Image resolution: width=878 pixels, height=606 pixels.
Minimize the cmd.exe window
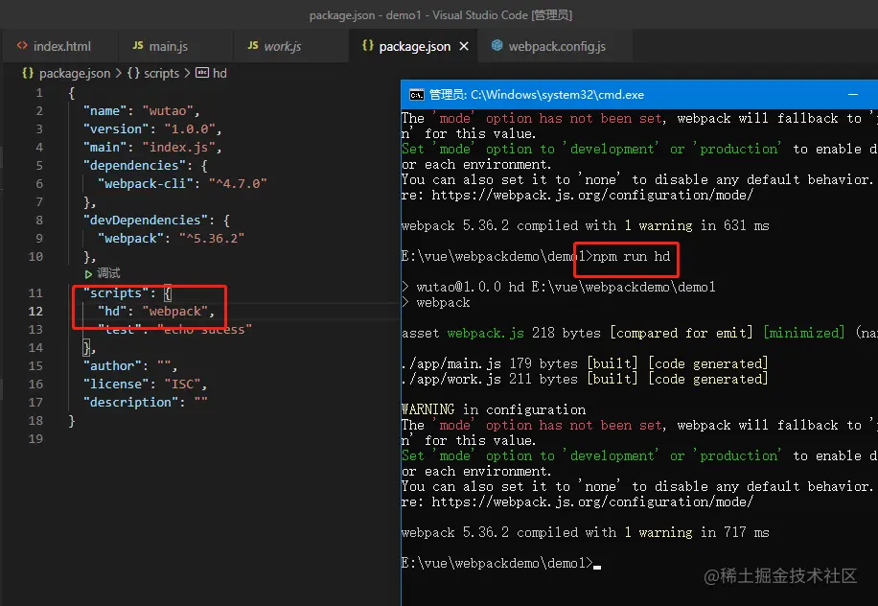pos(853,95)
